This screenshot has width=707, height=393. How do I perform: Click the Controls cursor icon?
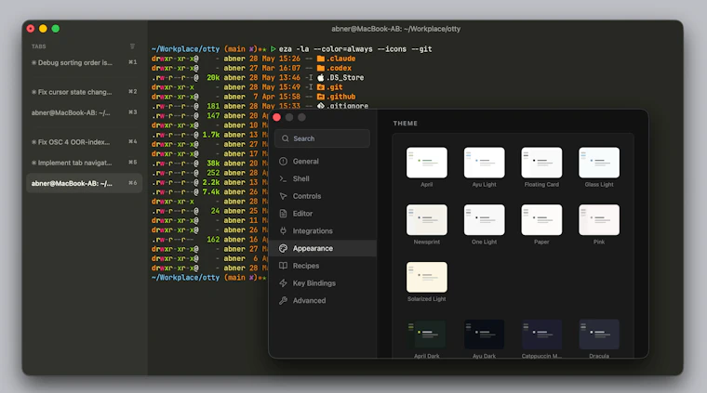click(x=283, y=196)
